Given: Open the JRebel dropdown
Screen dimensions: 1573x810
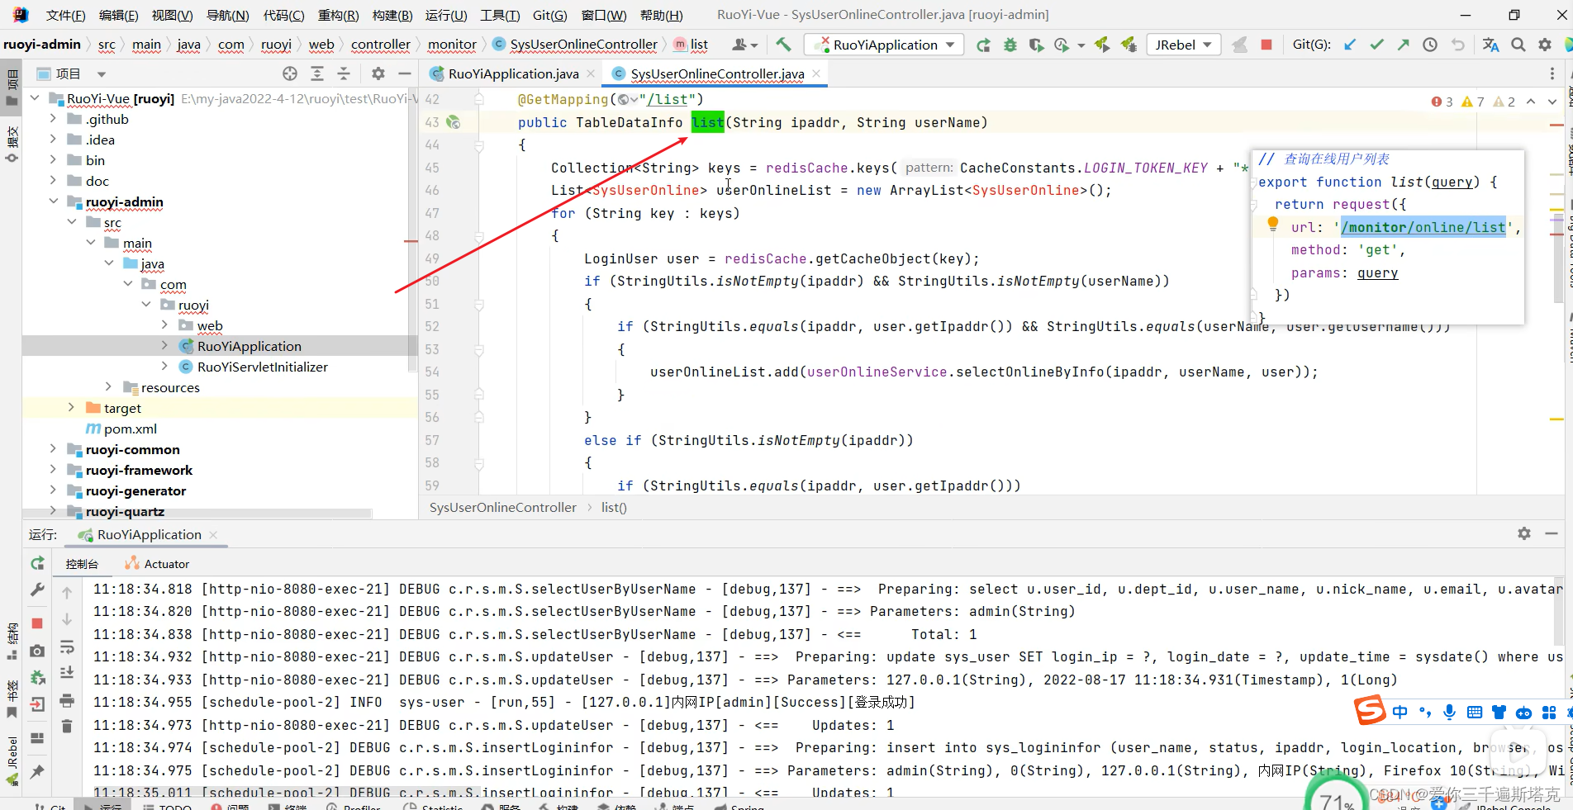Looking at the screenshot, I should [x=1184, y=45].
